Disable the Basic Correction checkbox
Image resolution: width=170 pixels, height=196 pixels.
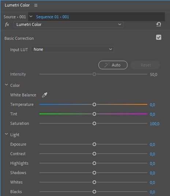coord(159,37)
